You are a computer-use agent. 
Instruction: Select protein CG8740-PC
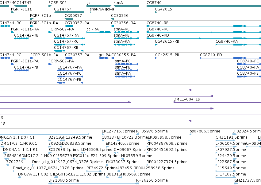(x=249, y=64)
